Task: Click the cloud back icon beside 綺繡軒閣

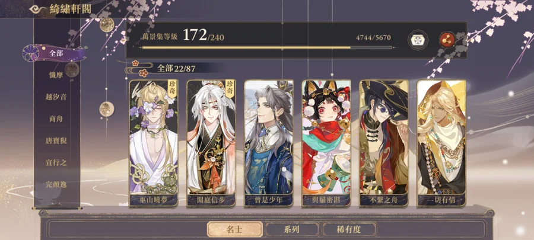Action: (x=38, y=9)
